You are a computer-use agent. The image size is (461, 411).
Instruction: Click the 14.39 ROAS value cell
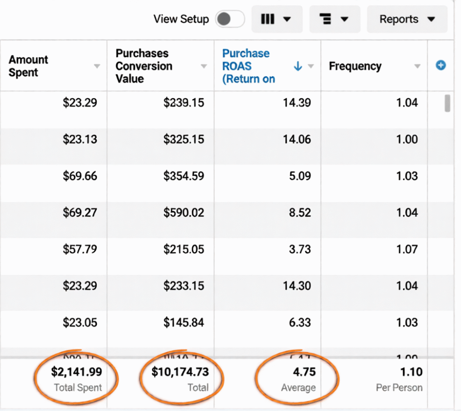click(297, 103)
